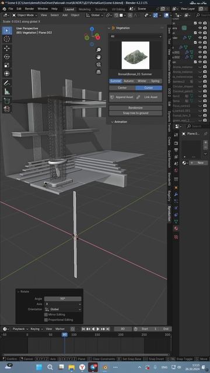Open the Texture properties tab icon
The width and height of the screenshot is (210, 373).
click(176, 237)
